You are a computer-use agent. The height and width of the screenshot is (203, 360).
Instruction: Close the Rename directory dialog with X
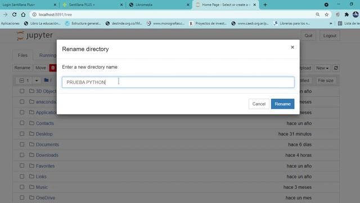click(x=292, y=47)
